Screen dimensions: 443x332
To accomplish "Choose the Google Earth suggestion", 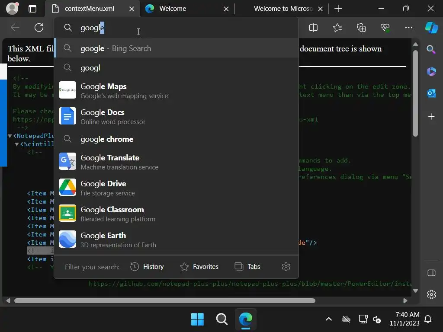I will point(177,239).
